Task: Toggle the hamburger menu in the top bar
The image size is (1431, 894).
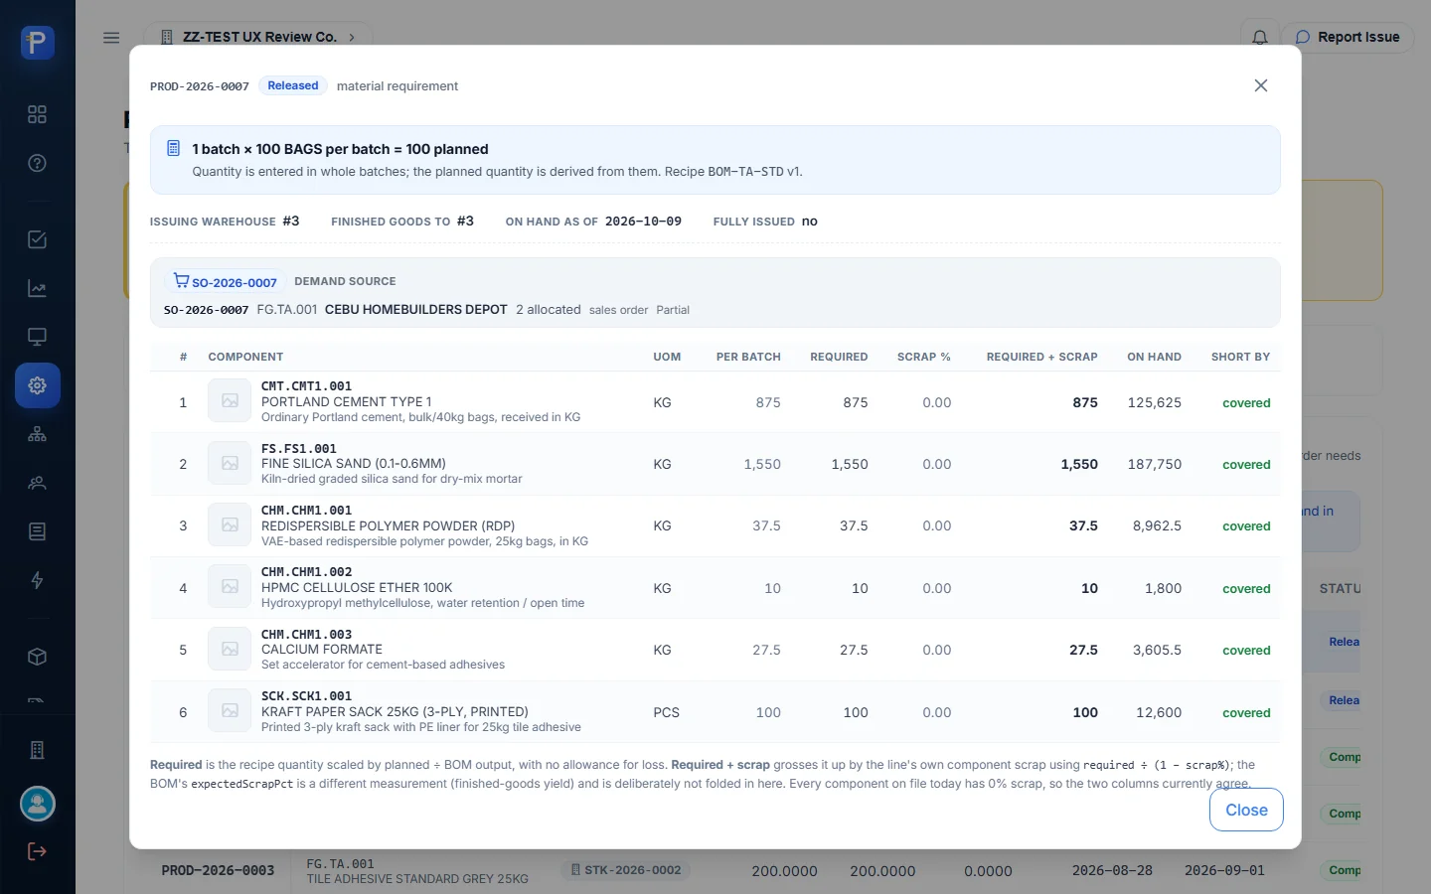Action: (111, 38)
